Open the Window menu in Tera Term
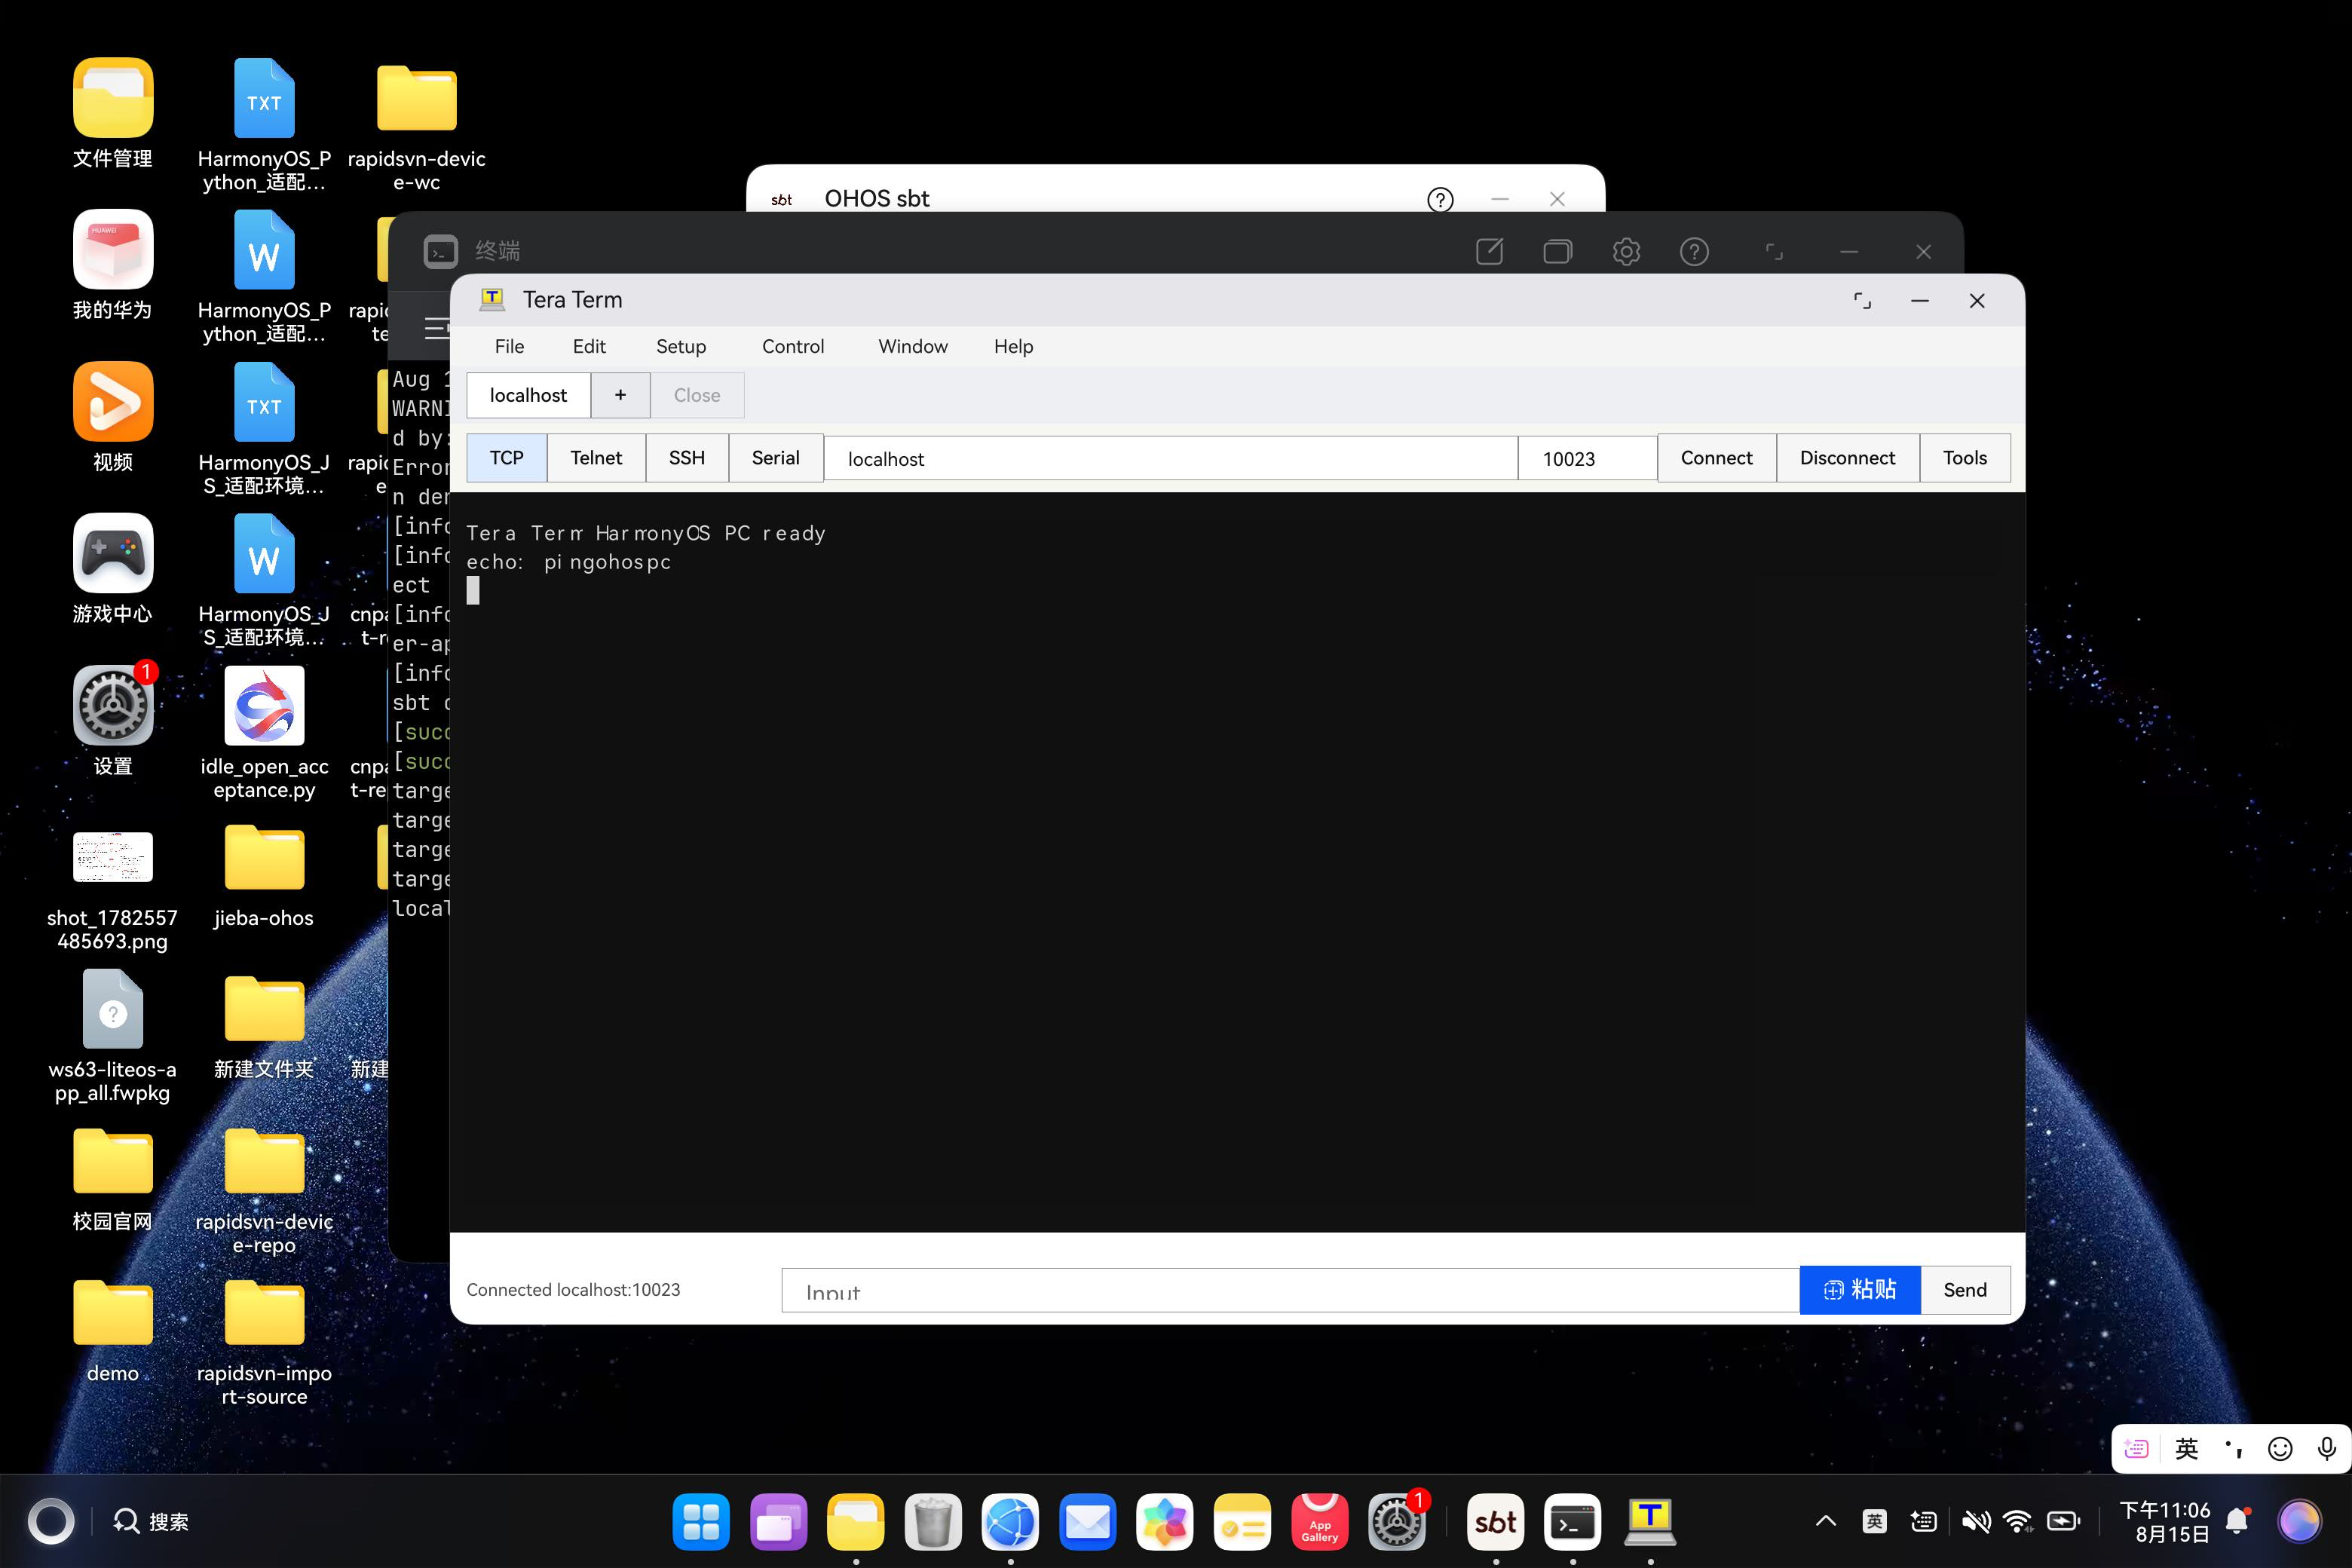2352x1568 pixels. (x=913, y=346)
